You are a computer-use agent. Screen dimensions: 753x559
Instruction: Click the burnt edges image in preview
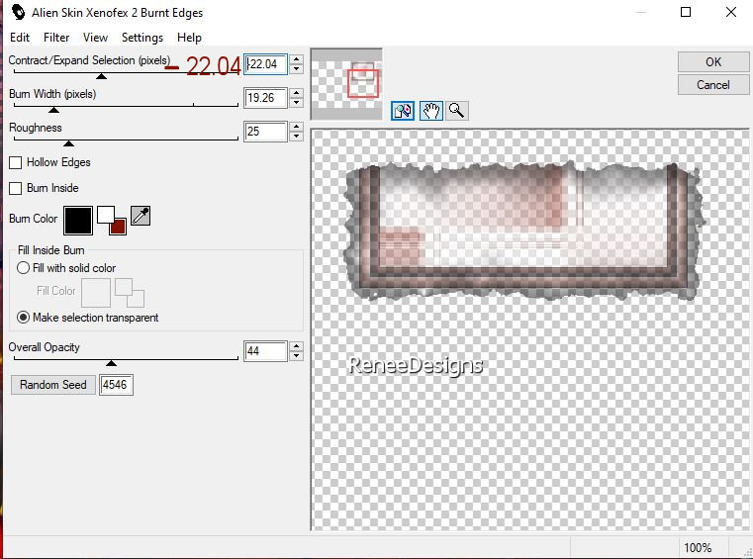coord(524,232)
